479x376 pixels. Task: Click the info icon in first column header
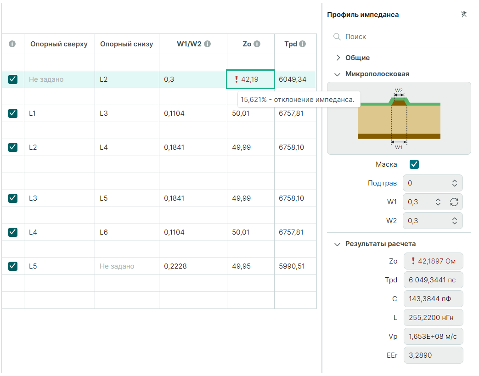pos(12,44)
